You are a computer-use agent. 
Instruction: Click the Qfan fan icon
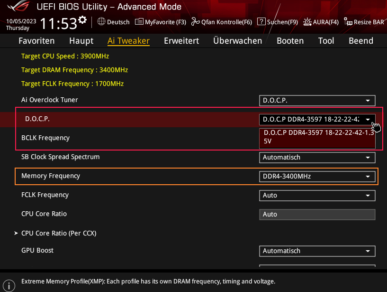(x=195, y=22)
